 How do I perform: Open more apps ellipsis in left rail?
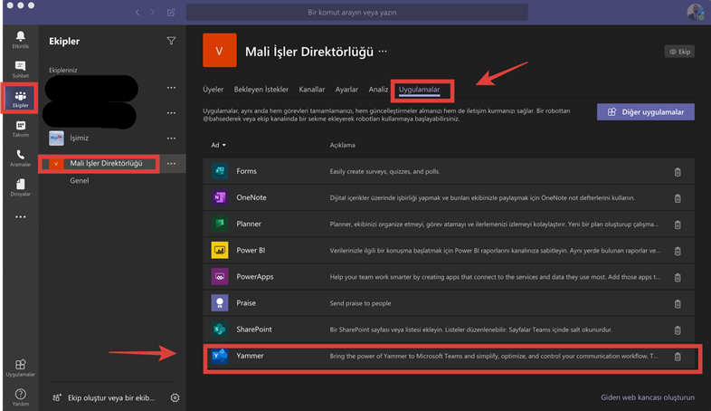(21, 217)
